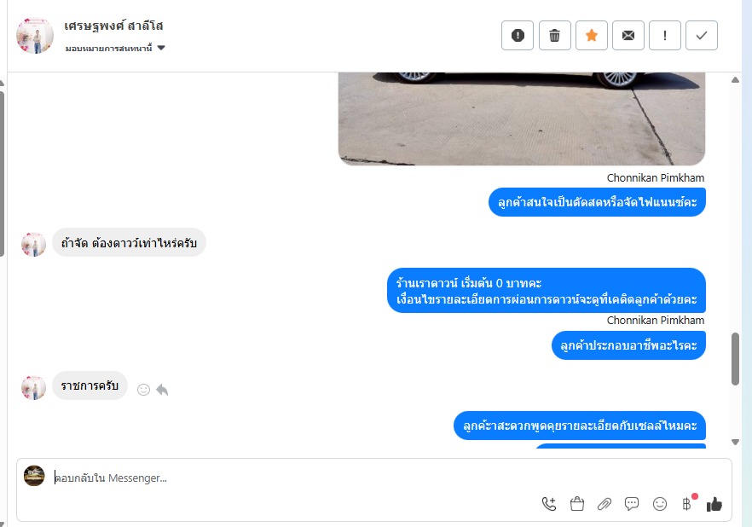Start a call using the phone icon
Viewport: 752px width, 527px height.
[x=549, y=504]
